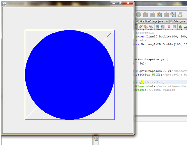The width and height of the screenshot is (188, 146).
Task: Shift selected line left
Action: [157, 27]
